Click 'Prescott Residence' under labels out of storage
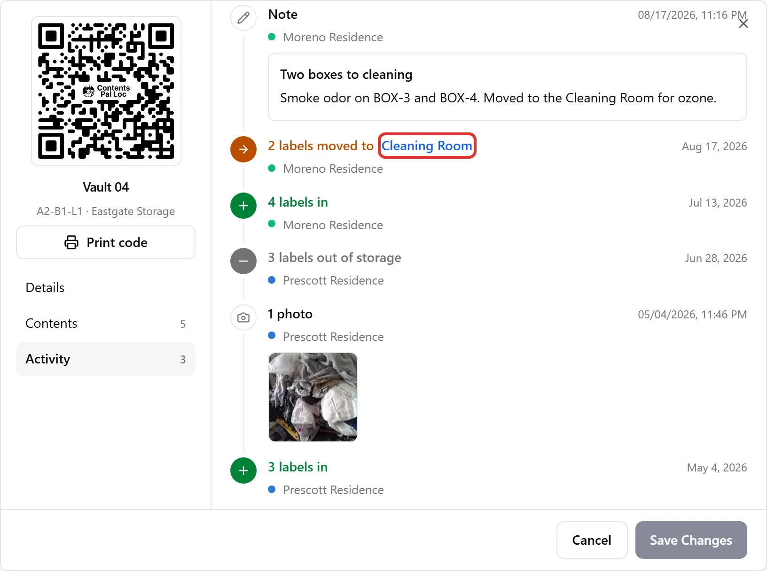 click(x=333, y=280)
